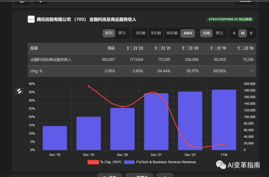Click the Dec '20 axis label
Screen dimensions: 269x177
[122, 155]
